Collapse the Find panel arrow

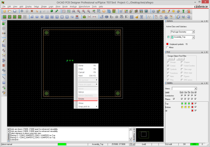click(205, 52)
